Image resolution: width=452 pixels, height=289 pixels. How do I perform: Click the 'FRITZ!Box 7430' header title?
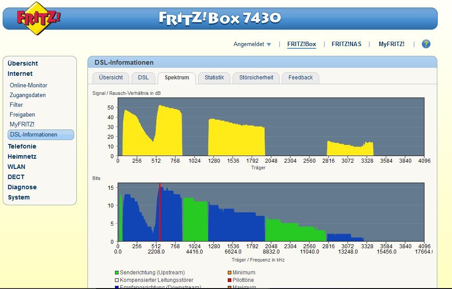coord(220,18)
